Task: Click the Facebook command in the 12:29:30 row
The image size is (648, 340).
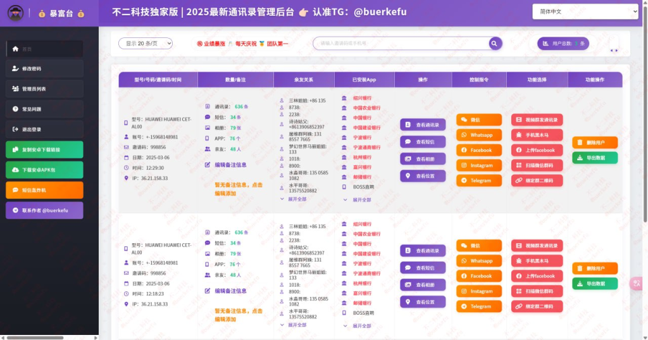Action: (479, 150)
